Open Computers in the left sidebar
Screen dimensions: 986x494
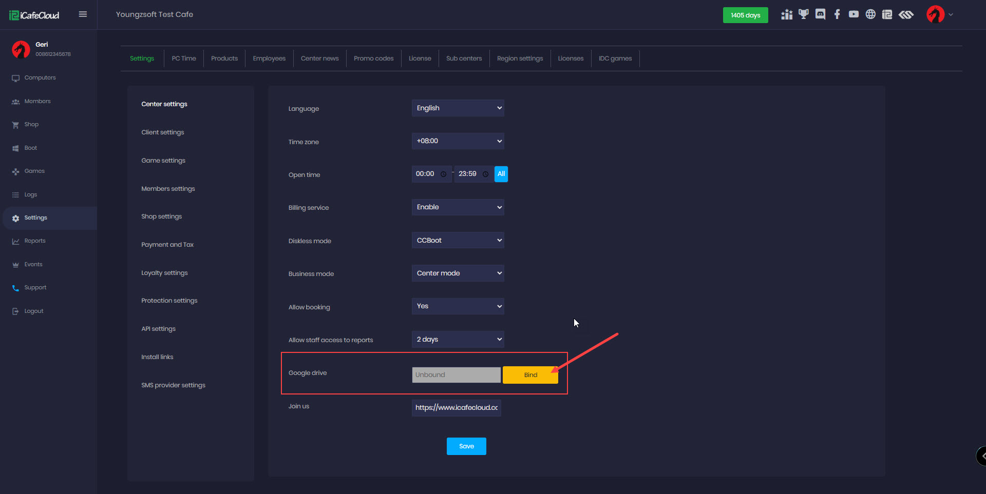pyautogui.click(x=40, y=78)
